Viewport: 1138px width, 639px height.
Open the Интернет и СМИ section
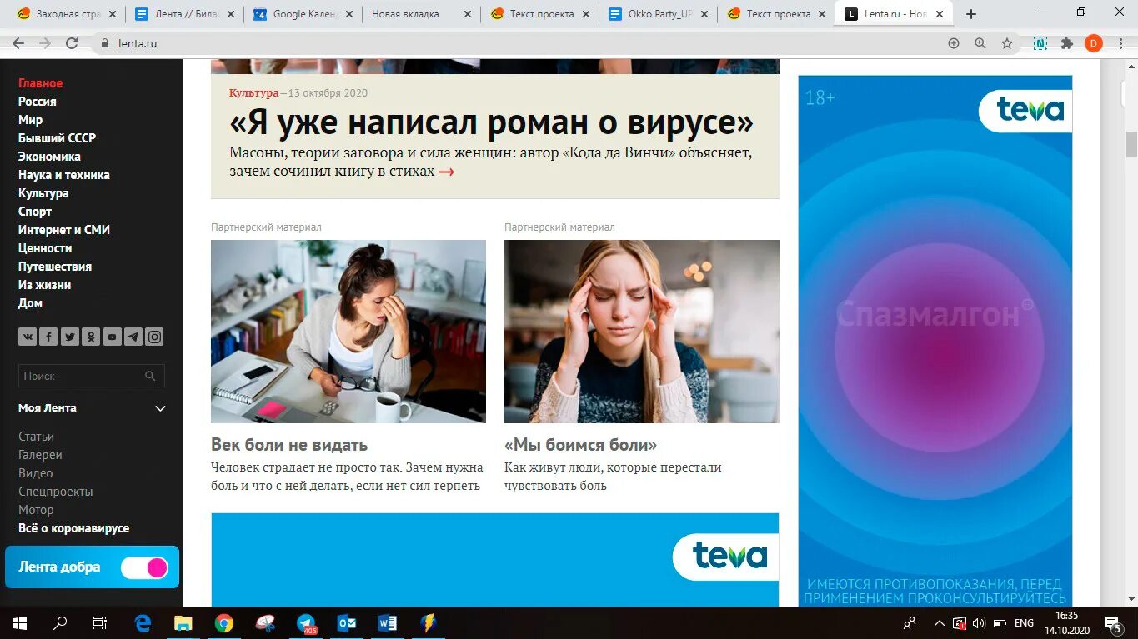point(64,230)
